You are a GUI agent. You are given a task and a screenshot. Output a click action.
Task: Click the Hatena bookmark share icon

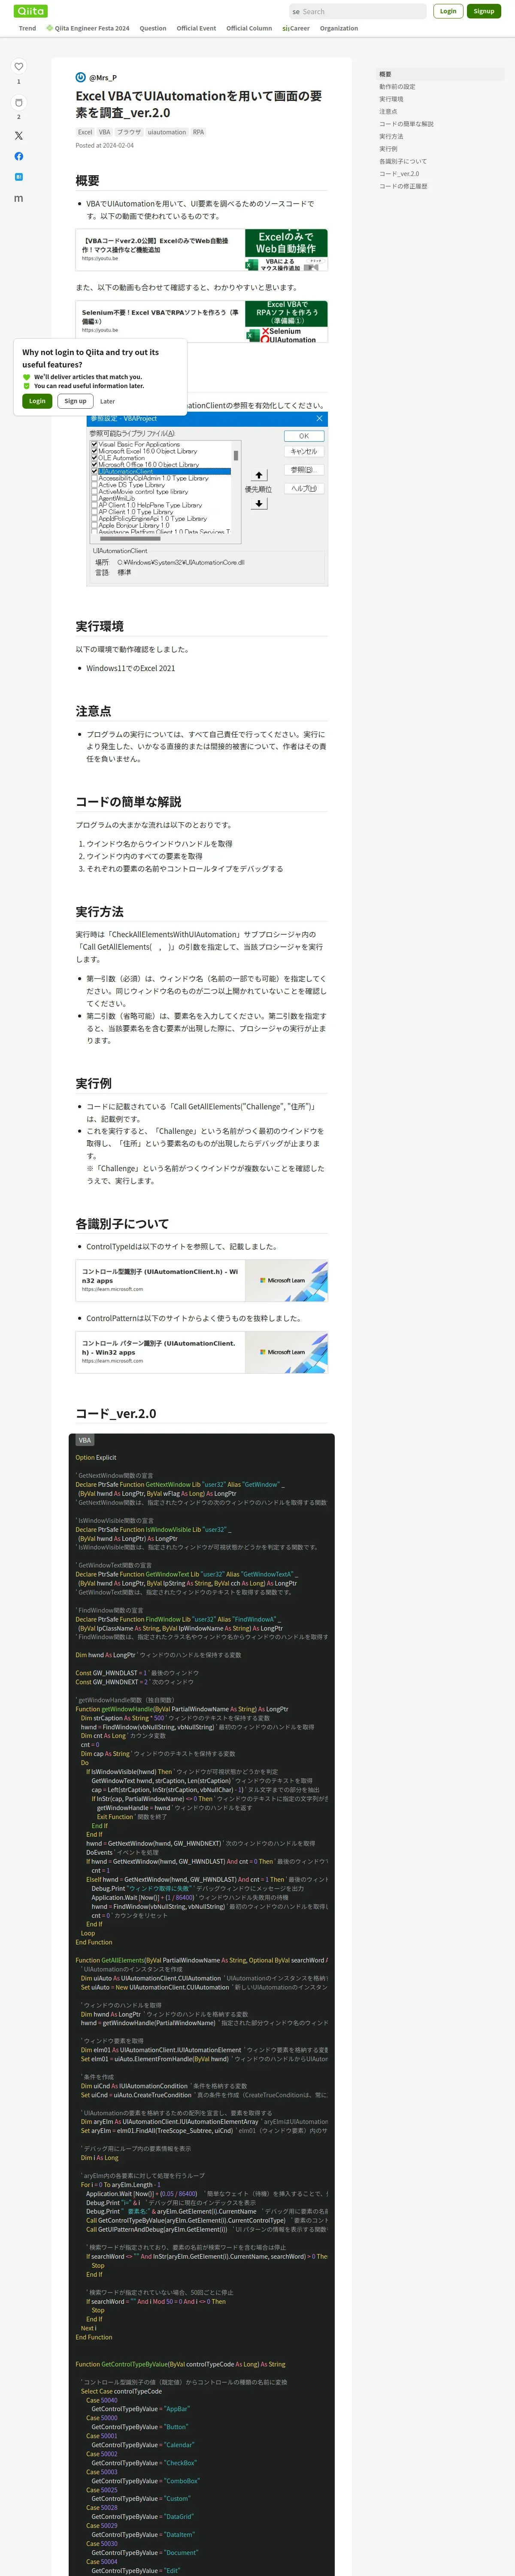pos(18,177)
